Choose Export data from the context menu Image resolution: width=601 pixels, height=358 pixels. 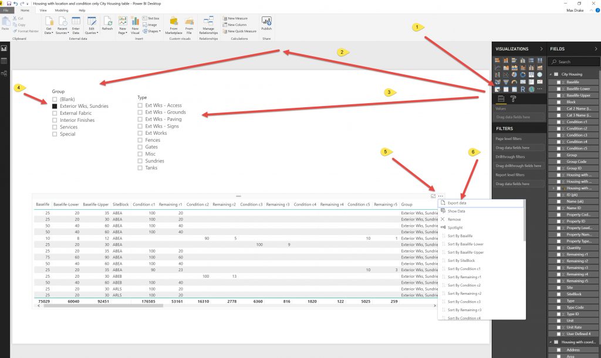click(x=457, y=203)
